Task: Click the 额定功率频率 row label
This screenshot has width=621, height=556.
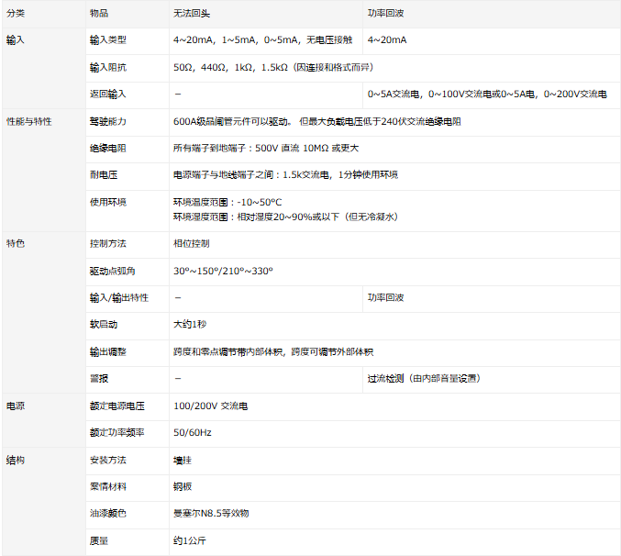Action: [117, 432]
